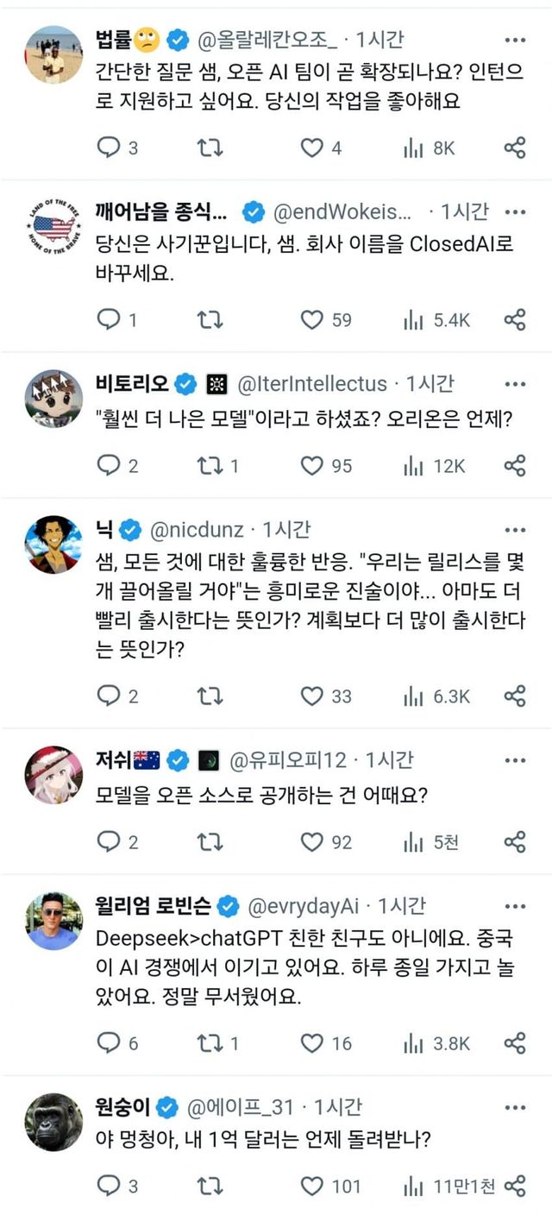The width and height of the screenshot is (552, 1215).
Task: Share the tweet from nicdunz
Action: (515, 695)
